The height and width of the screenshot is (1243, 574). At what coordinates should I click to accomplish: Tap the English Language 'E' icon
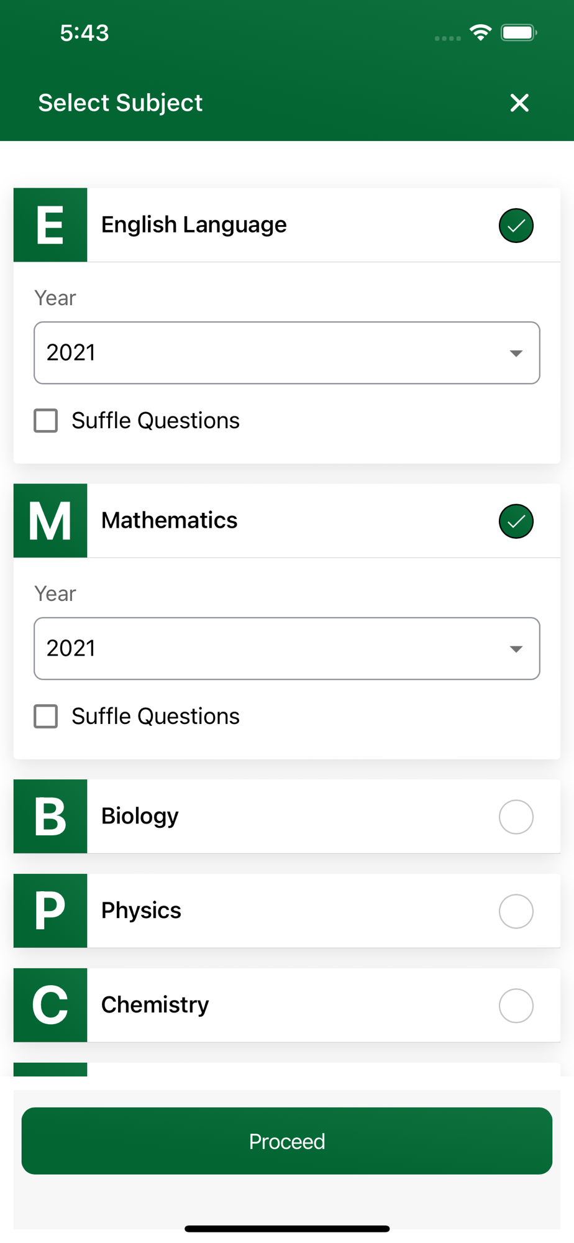click(x=50, y=225)
